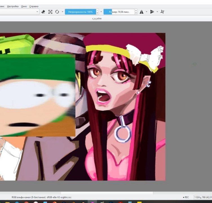Expand dropdown after opacity slider
Viewport: 212px width, 203px height.
point(101,12)
